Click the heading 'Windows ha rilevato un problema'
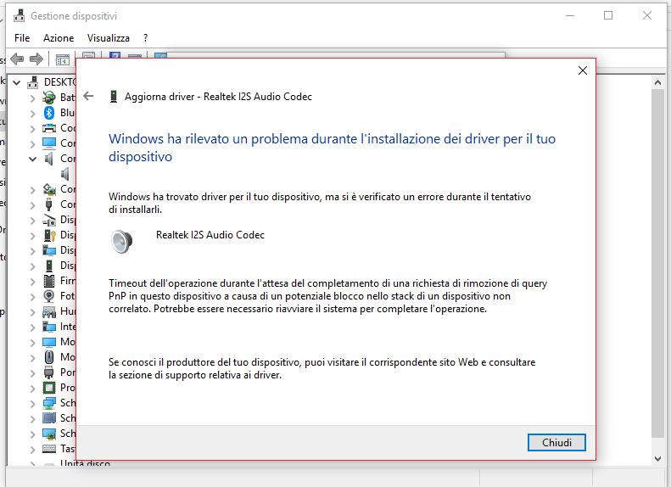Screen dimensions: 671x487 [x=332, y=148]
